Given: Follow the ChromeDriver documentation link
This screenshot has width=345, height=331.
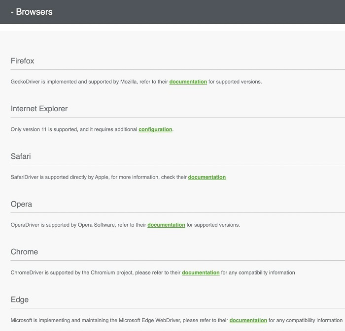Looking at the screenshot, I should click(x=201, y=272).
